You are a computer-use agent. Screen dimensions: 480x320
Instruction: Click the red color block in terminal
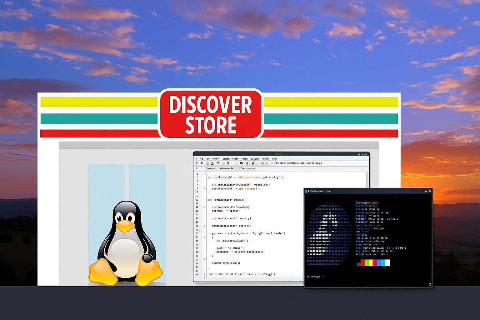click(x=363, y=263)
